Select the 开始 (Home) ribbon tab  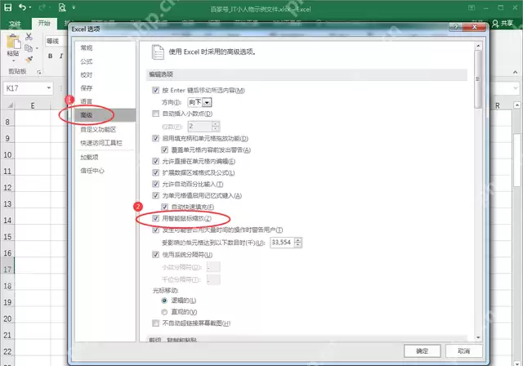44,23
